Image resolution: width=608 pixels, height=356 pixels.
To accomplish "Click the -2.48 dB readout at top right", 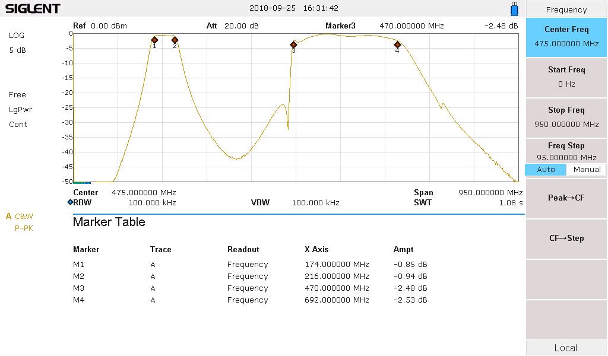I will coord(501,26).
